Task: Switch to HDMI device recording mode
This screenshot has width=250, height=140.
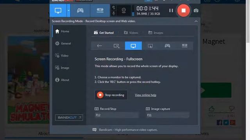Action: [100, 10]
